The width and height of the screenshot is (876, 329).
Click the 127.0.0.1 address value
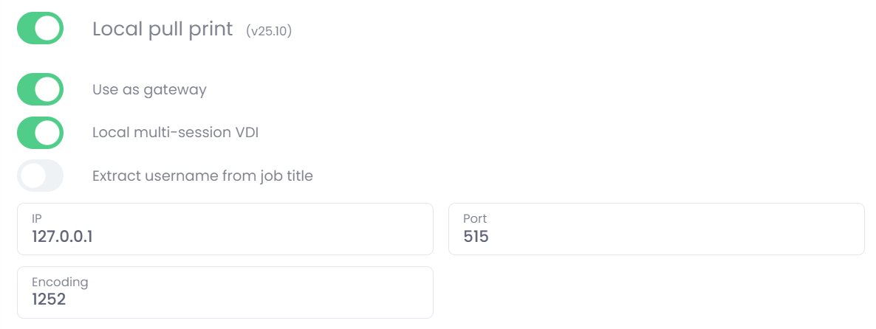[x=62, y=237]
